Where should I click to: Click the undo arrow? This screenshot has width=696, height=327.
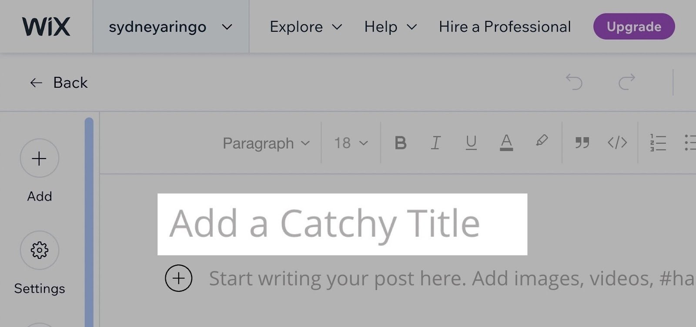(x=574, y=83)
